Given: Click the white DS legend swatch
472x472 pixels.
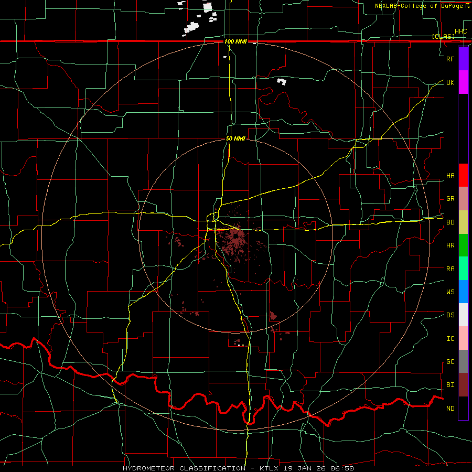Looking at the screenshot, I should pos(463,315).
